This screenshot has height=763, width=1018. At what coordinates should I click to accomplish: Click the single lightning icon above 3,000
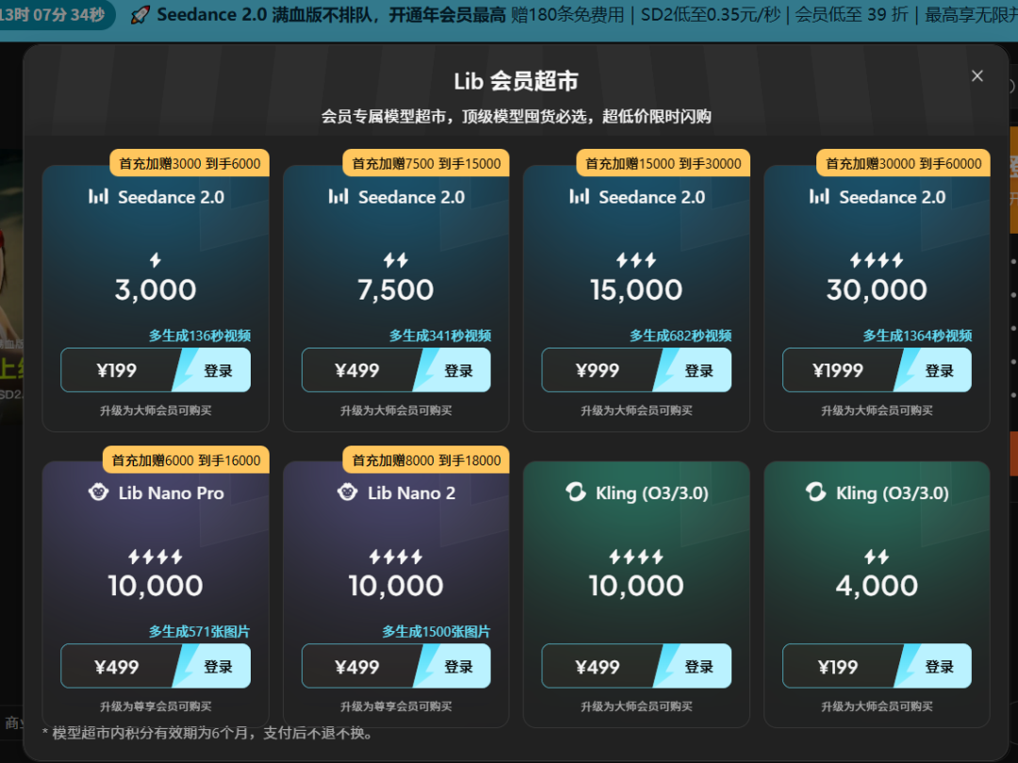click(x=156, y=260)
